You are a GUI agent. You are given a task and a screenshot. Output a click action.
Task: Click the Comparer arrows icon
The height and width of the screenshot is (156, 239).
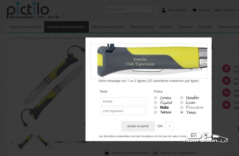pyautogui.click(x=217, y=10)
